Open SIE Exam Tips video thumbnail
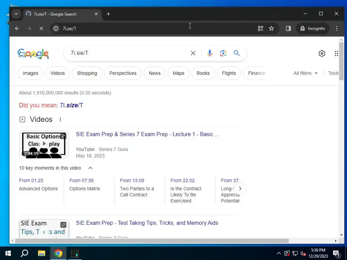This screenshot has width=347, height=260. 44,229
